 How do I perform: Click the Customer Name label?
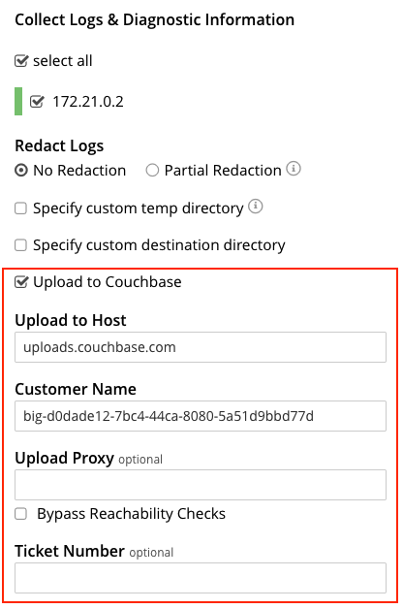click(76, 389)
